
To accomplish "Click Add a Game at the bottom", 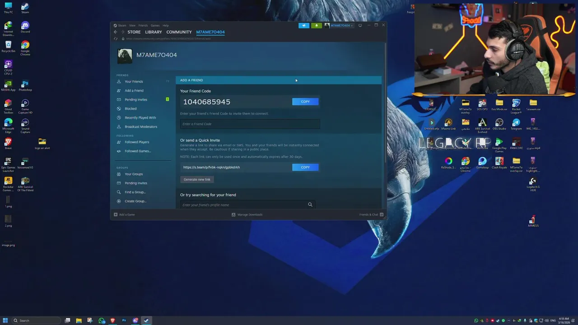I will [124, 214].
